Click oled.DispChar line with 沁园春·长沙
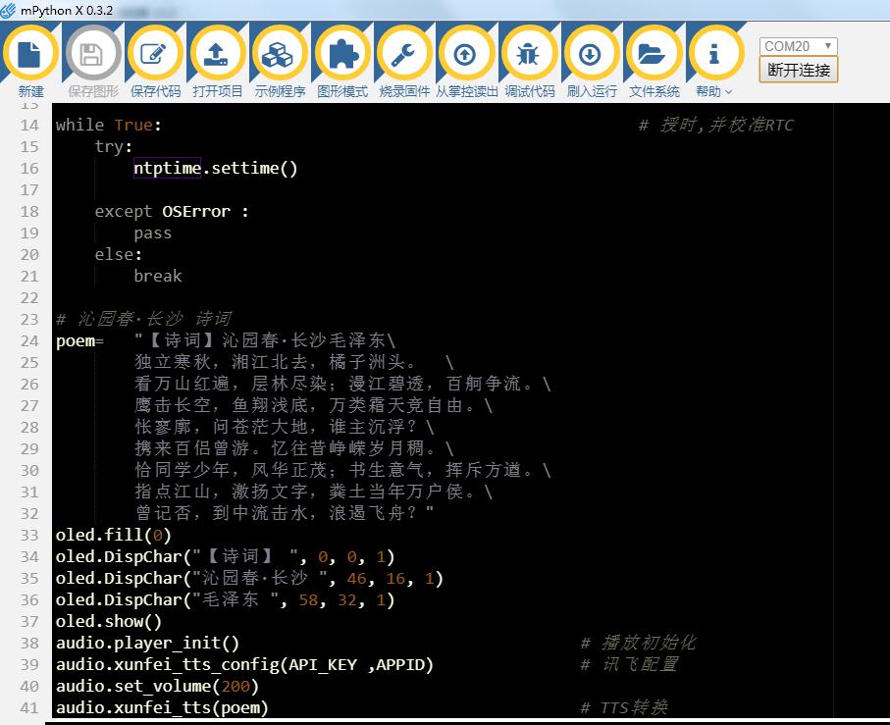Screen dimensions: 890x725 [x=249, y=578]
